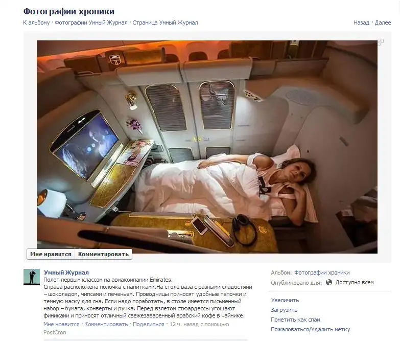
Task: Click Увеличить to enlarge photo
Action: [285, 300]
